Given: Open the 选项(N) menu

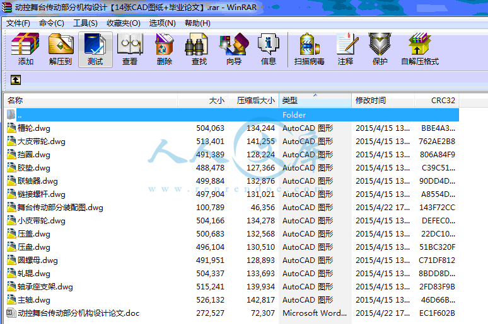Looking at the screenshot, I should coord(162,23).
